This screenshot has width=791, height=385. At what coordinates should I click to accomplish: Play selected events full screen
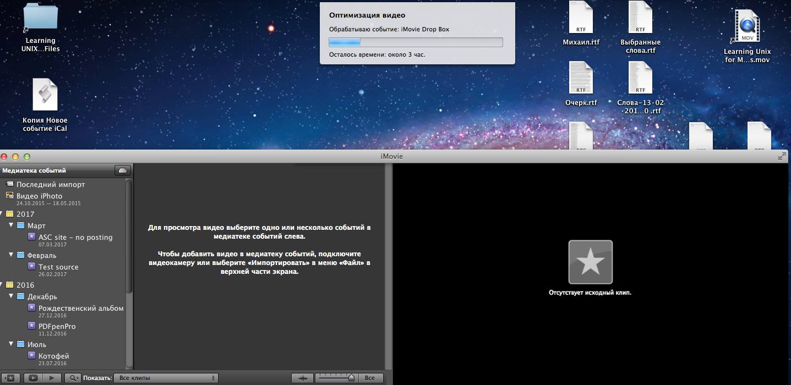pos(33,378)
